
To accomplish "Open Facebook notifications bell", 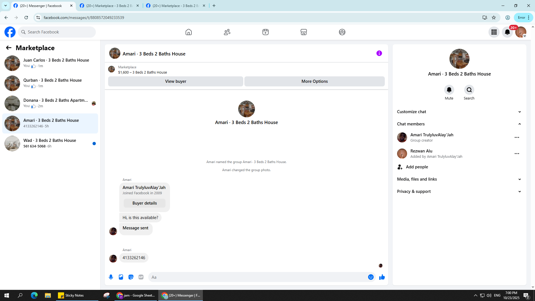I will (x=507, y=32).
